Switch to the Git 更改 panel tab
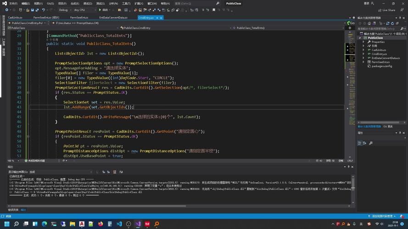408x229 pixels. point(388,126)
